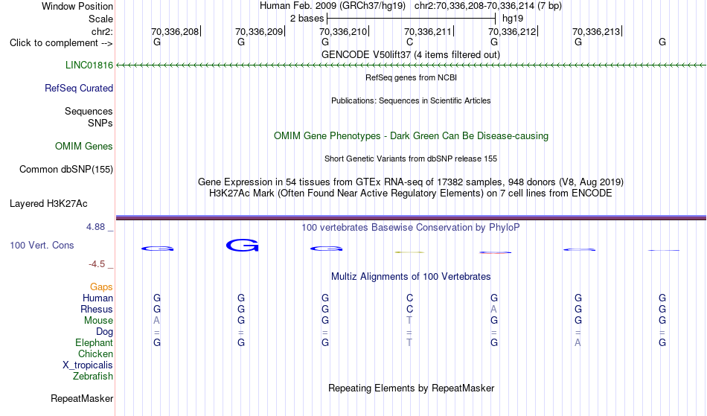
Task: Click the Mouse row's T base
Action: click(x=409, y=321)
